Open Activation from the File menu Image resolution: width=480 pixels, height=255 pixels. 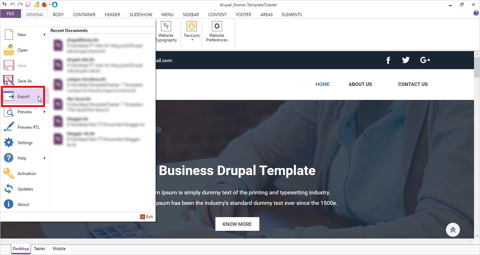(x=25, y=174)
